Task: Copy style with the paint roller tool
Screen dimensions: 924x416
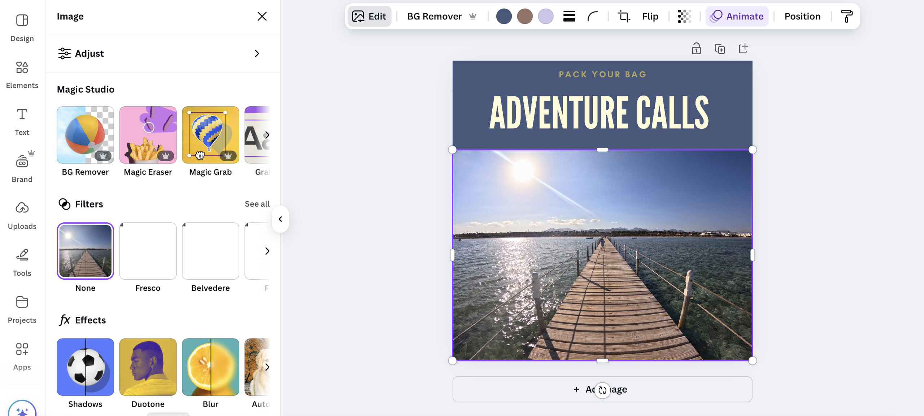Action: (x=847, y=16)
